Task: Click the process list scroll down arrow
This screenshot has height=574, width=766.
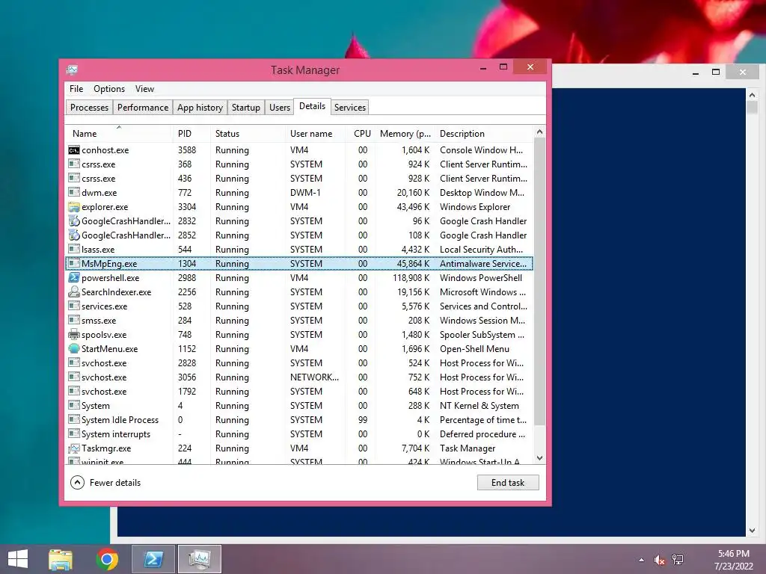Action: click(x=539, y=458)
